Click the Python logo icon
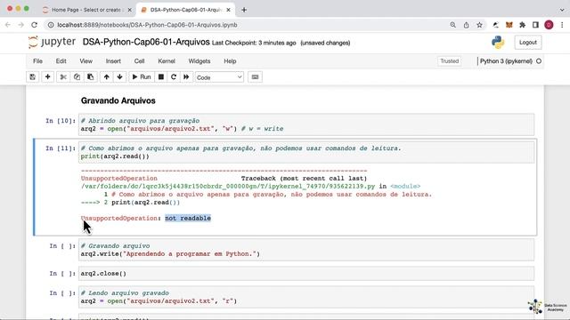Viewport: 570px width, 320px height. 498,43
